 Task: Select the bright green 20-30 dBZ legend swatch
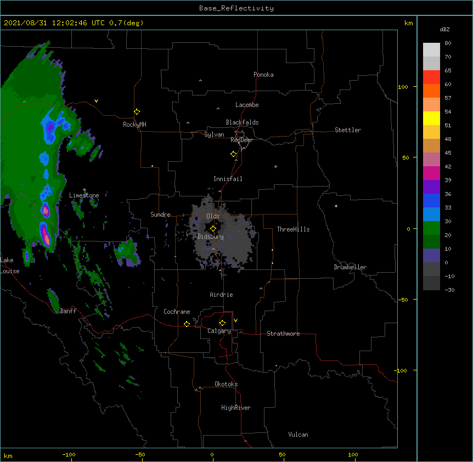point(431,228)
